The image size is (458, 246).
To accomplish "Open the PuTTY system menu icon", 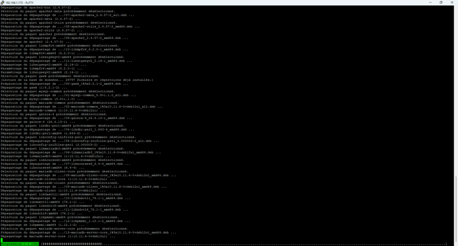I will tap(2, 2).
